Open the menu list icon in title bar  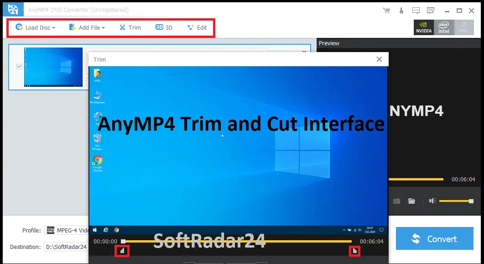pos(431,11)
